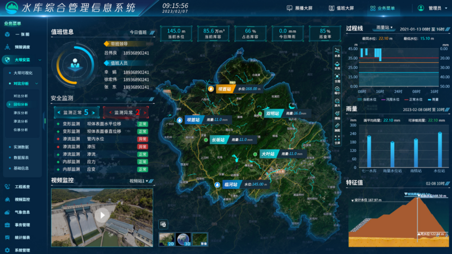Open the basemap switcher icon above thumbnails
The image size is (452, 254).
(163, 224)
